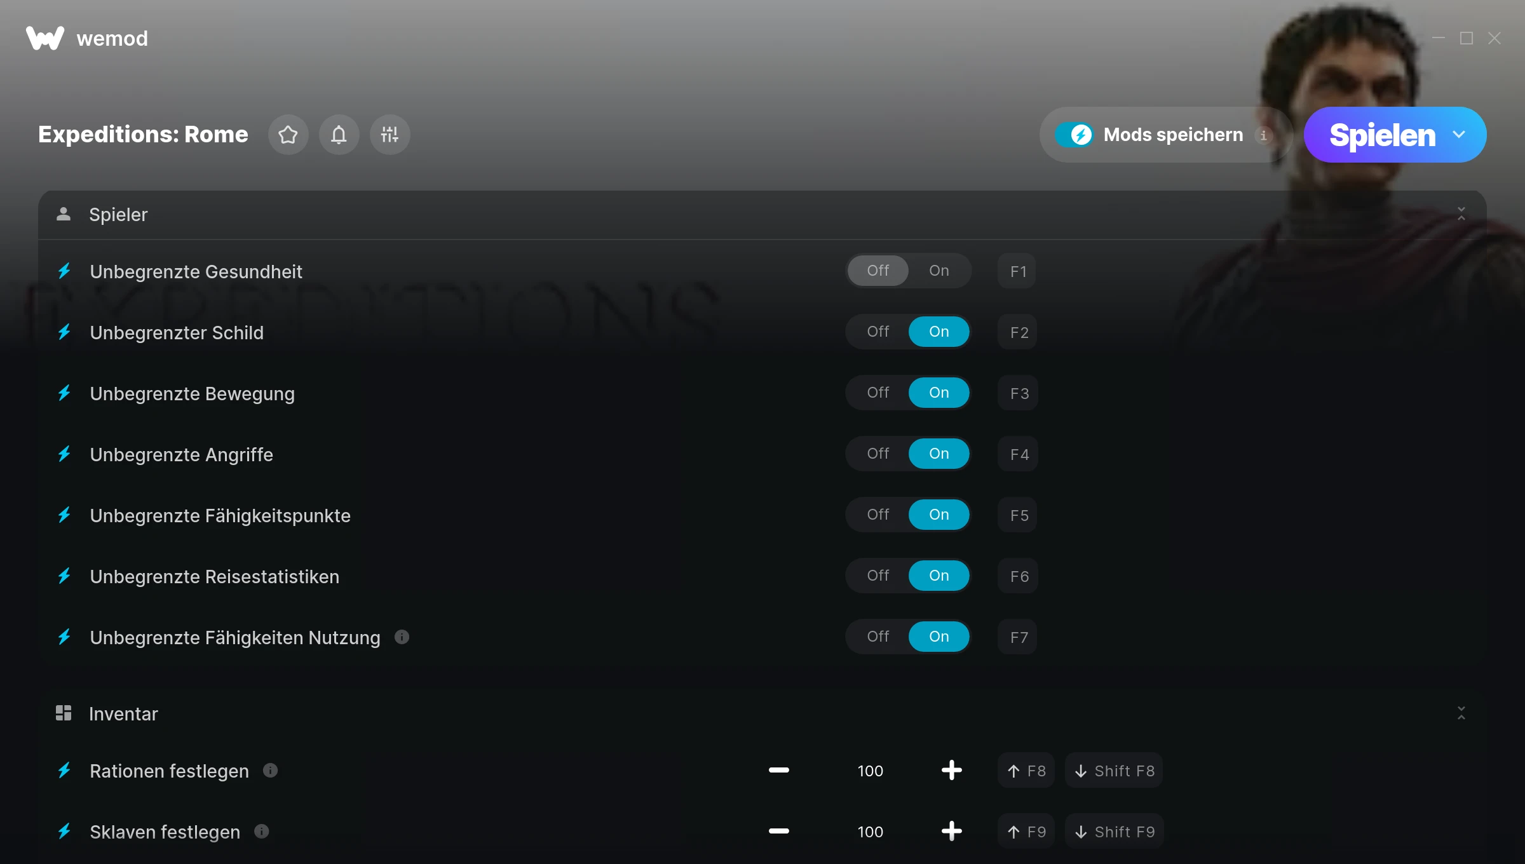Click the WeMod logo icon

click(x=44, y=38)
